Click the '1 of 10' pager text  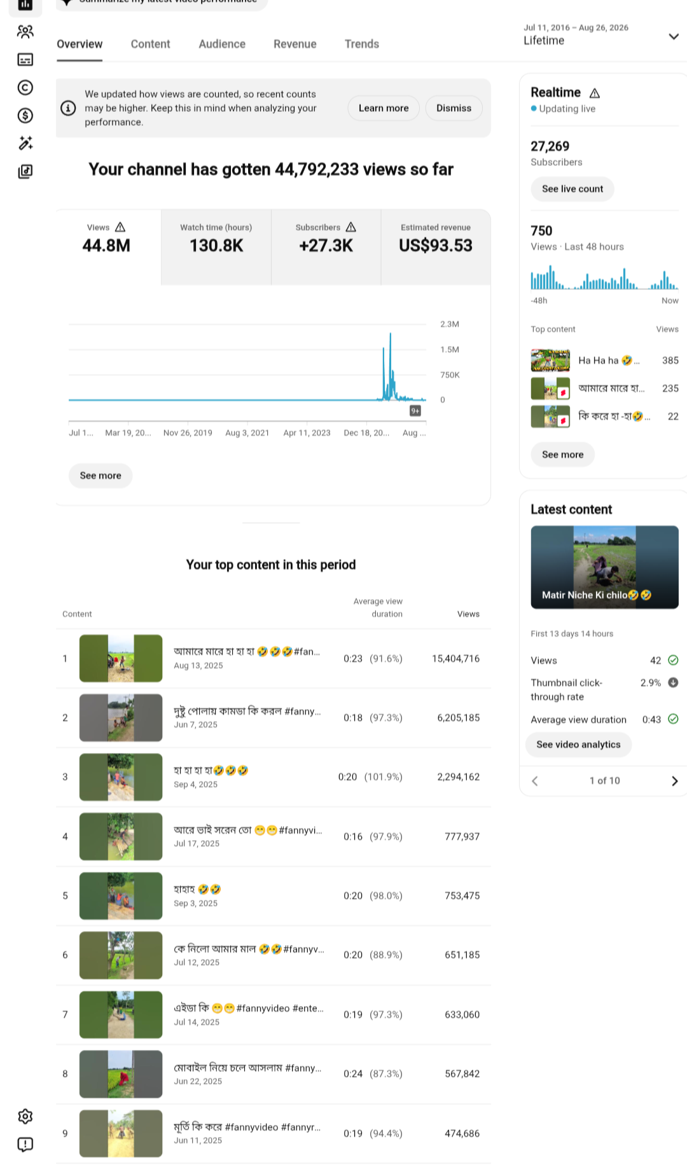click(604, 781)
